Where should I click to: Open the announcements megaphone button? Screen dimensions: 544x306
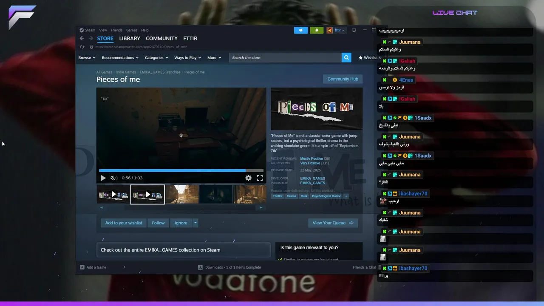(x=301, y=30)
